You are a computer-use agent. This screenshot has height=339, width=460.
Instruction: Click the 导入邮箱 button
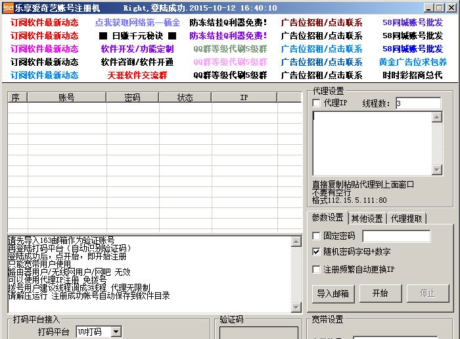(333, 294)
